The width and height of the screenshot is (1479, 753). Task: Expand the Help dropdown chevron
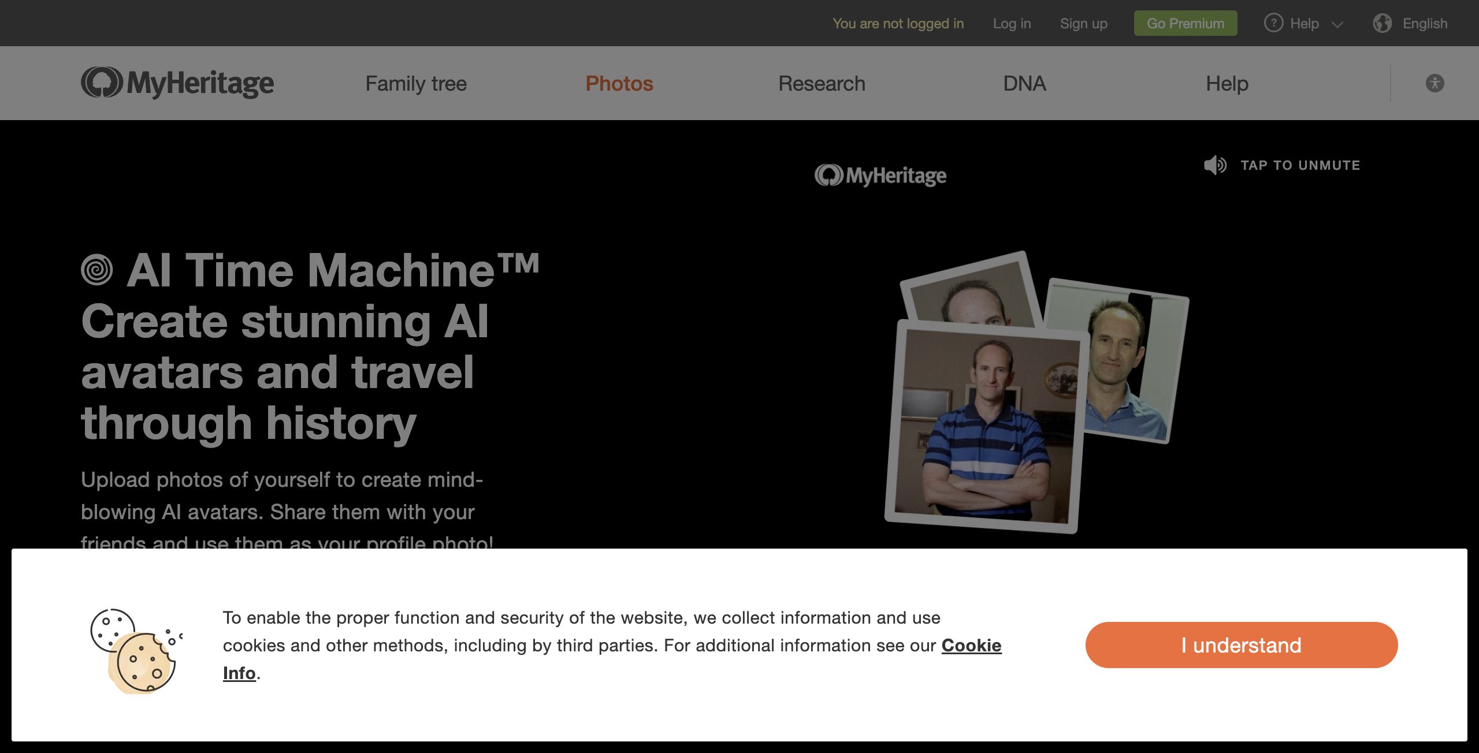(x=1337, y=24)
